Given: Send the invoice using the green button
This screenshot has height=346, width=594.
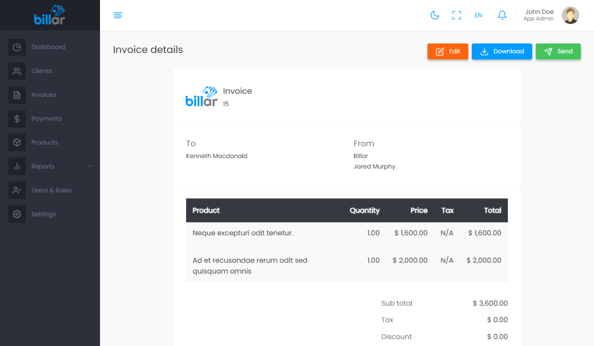Looking at the screenshot, I should 558,51.
